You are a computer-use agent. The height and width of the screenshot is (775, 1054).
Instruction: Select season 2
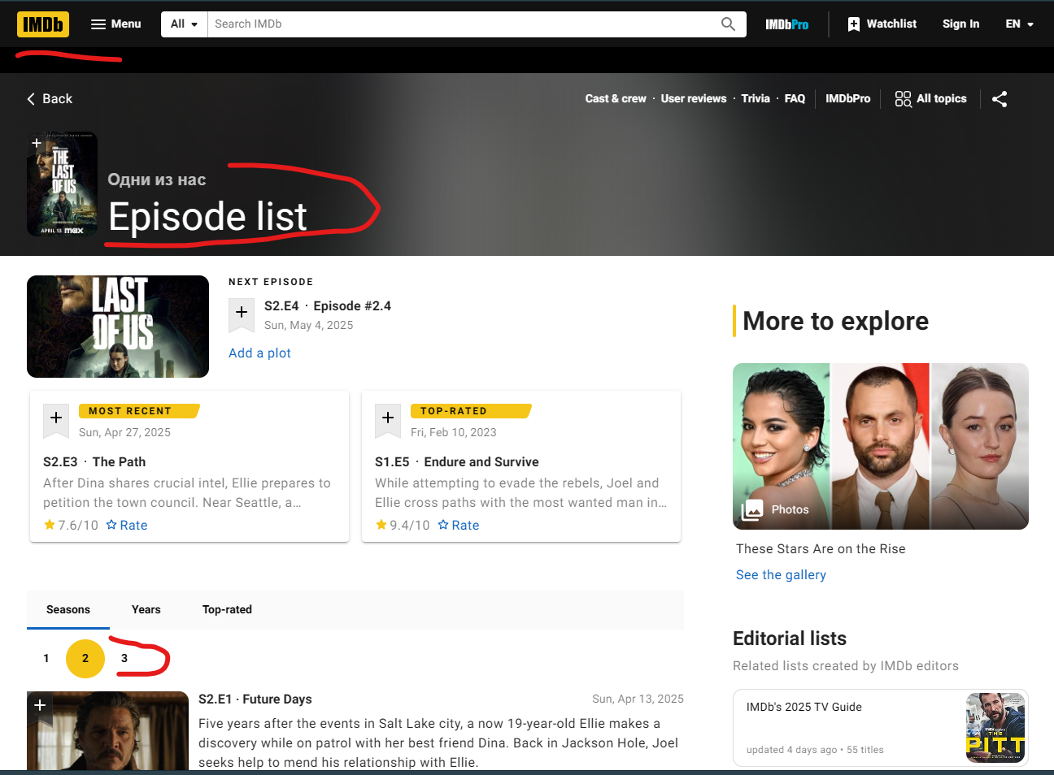tap(85, 658)
